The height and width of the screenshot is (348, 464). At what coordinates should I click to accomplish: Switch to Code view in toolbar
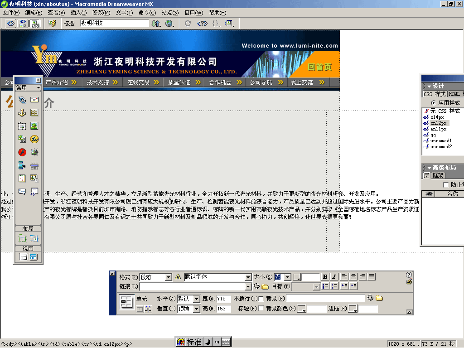(x=11, y=24)
